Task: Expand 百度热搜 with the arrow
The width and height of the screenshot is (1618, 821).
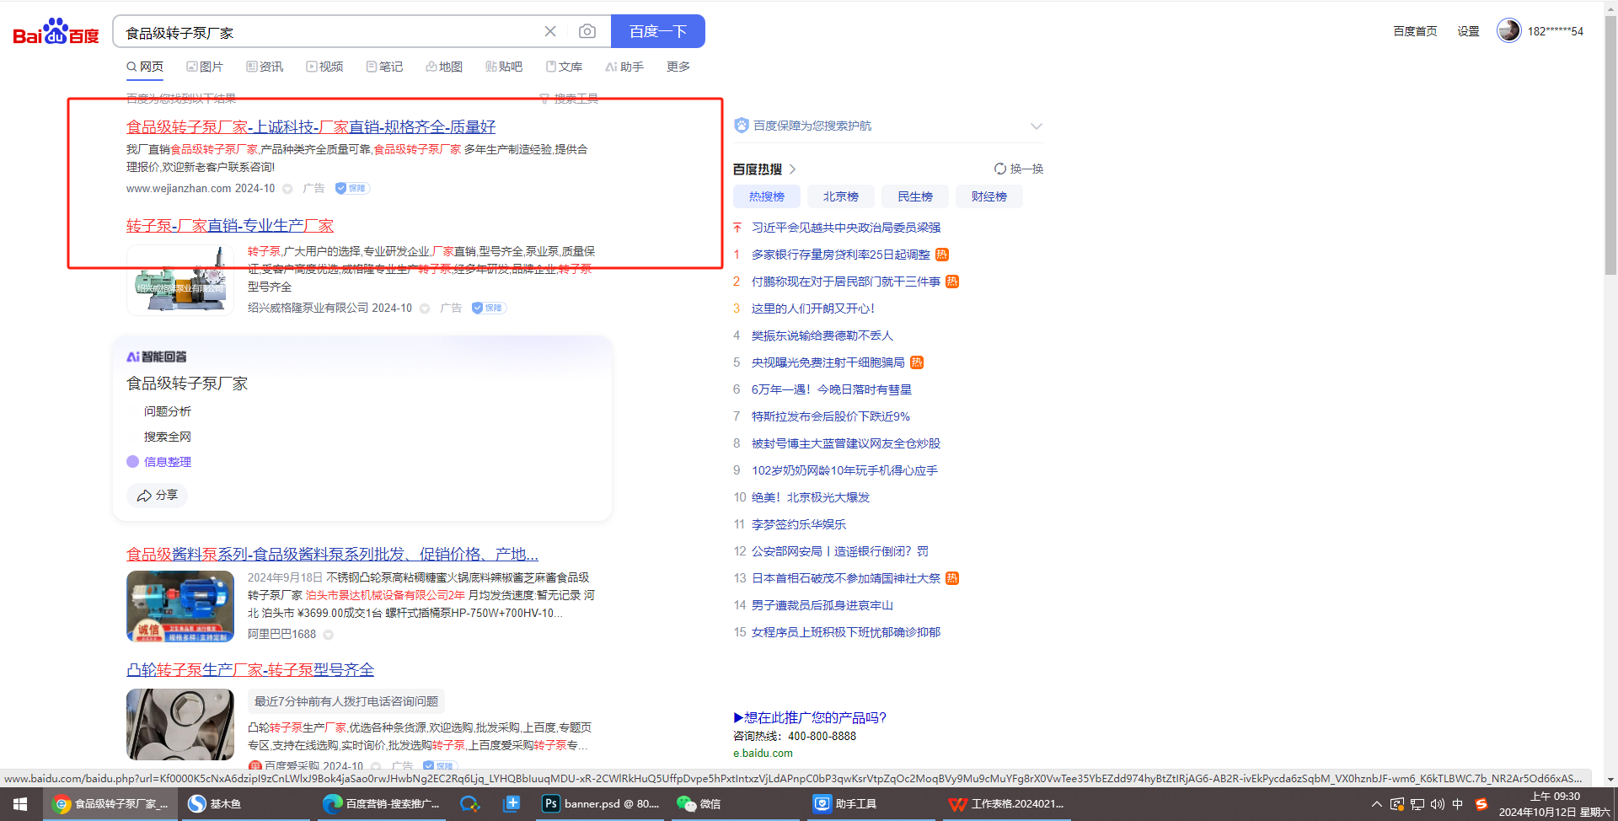Action: pos(793,169)
